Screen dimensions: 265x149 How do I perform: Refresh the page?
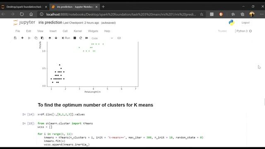22,14
